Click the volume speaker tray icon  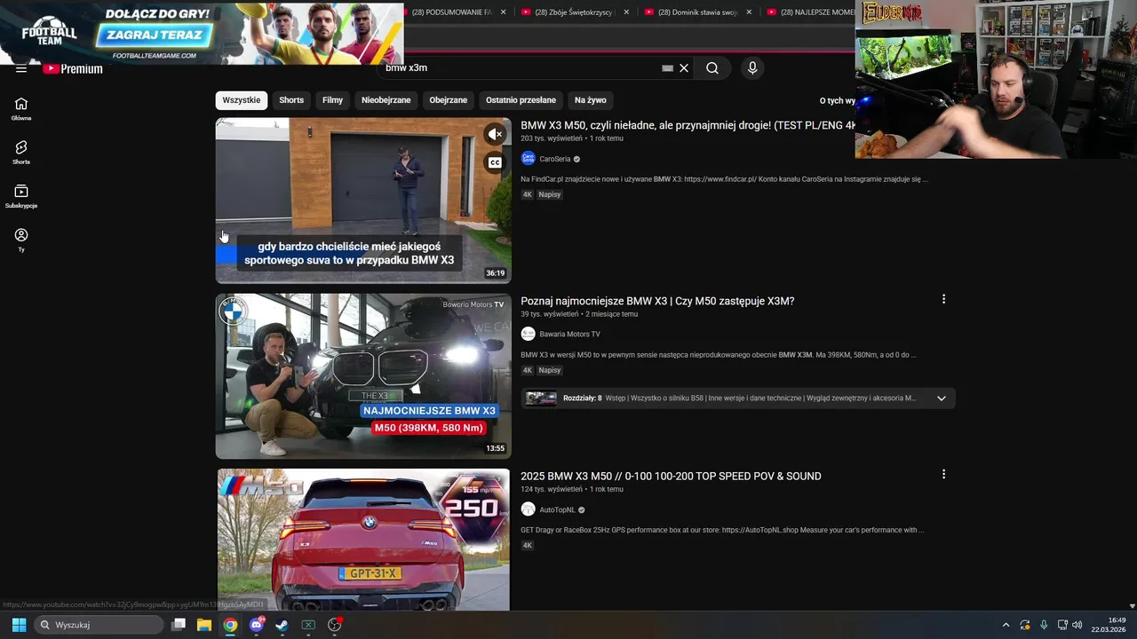click(1077, 625)
